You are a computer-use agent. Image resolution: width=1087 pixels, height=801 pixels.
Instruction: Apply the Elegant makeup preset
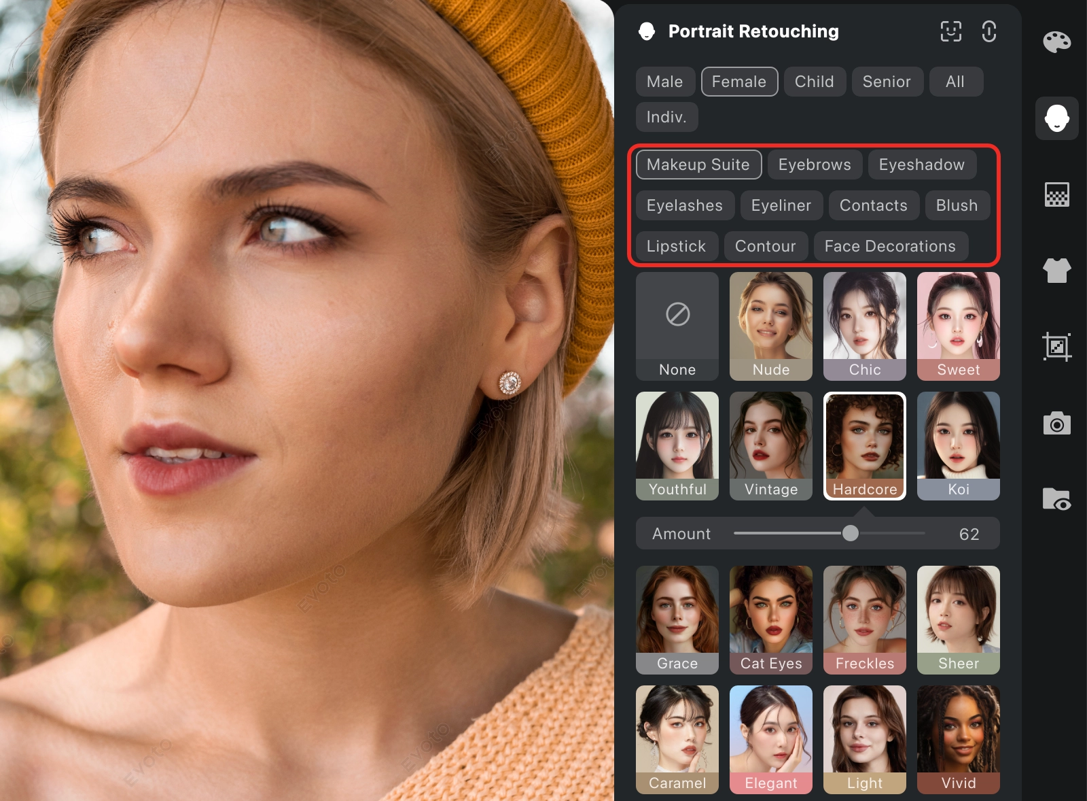pos(771,740)
